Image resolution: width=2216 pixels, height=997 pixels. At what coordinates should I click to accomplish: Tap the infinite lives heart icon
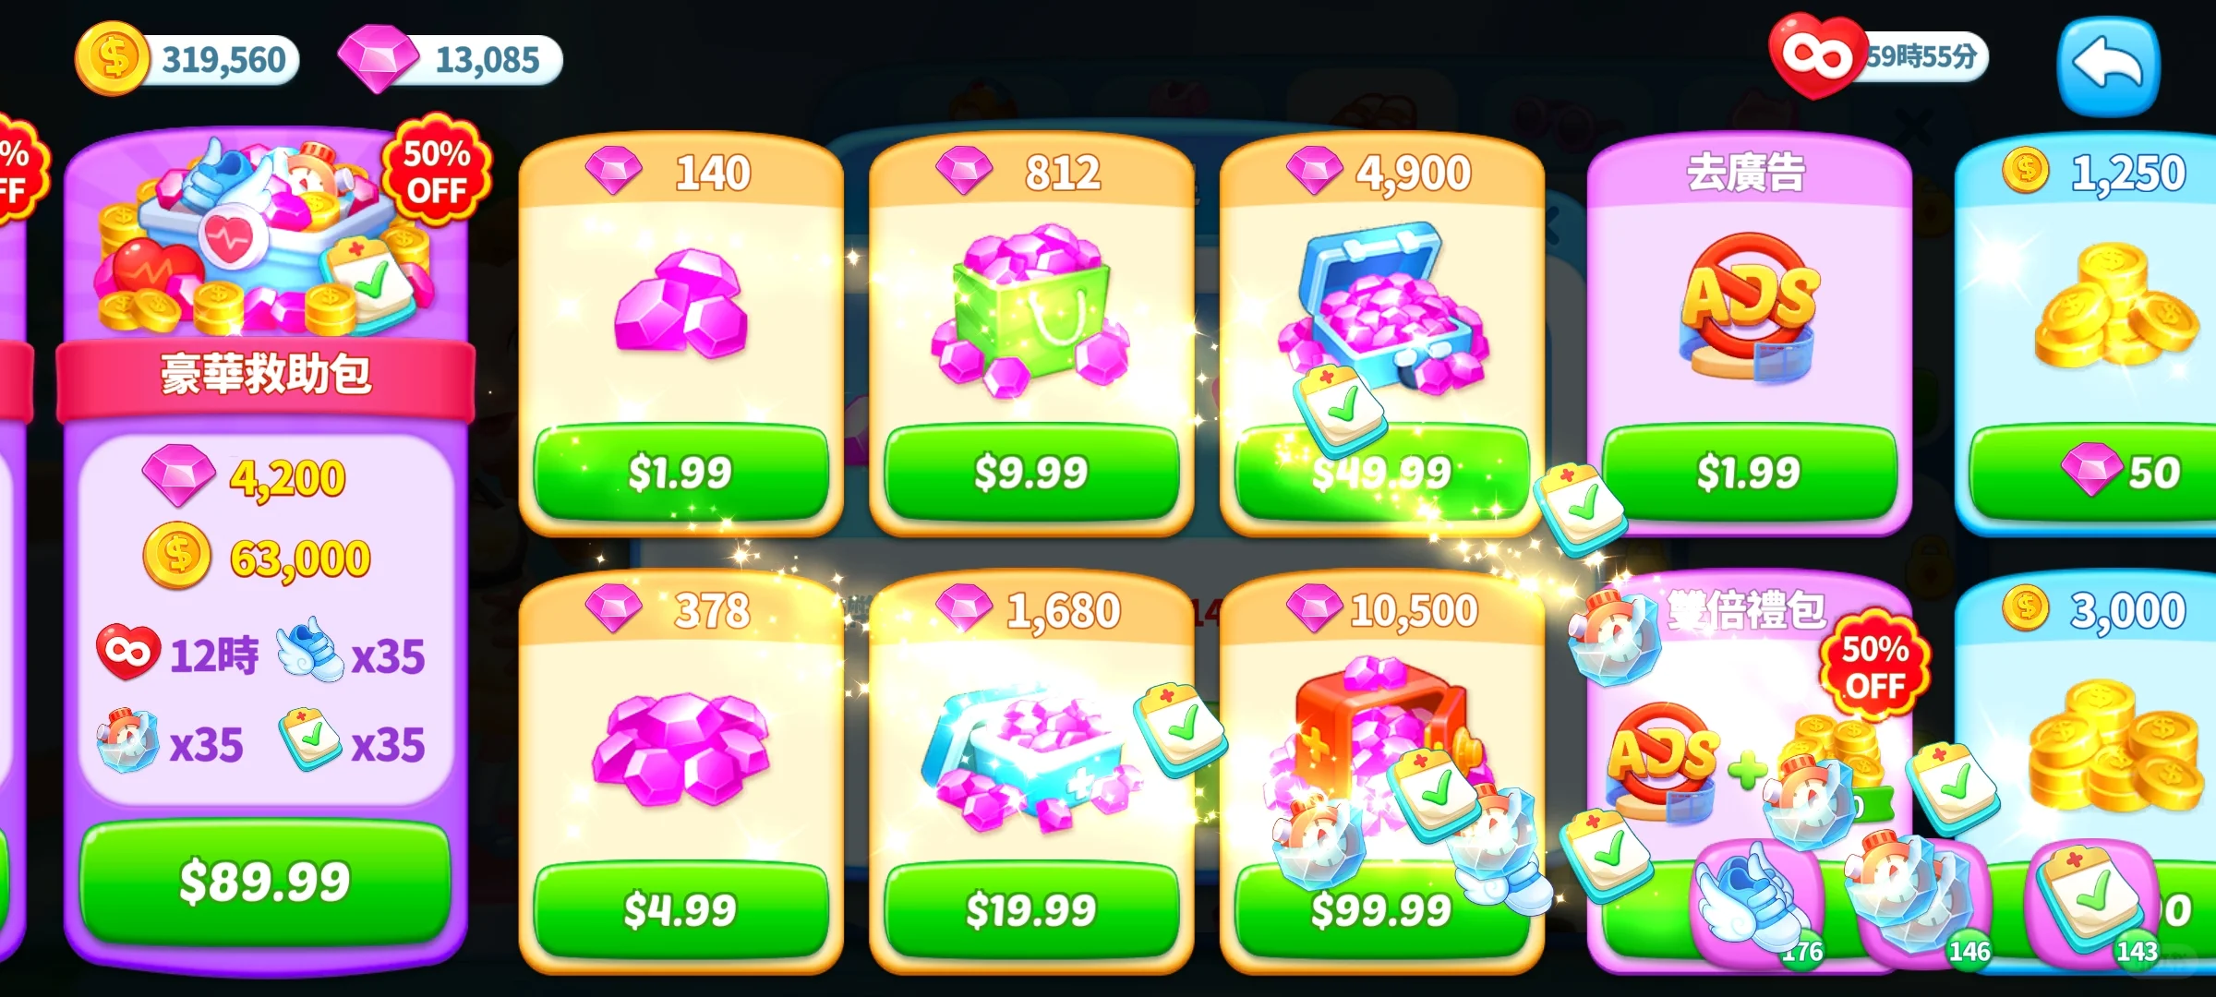pyautogui.click(x=1817, y=55)
